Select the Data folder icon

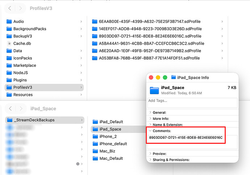point(9,51)
